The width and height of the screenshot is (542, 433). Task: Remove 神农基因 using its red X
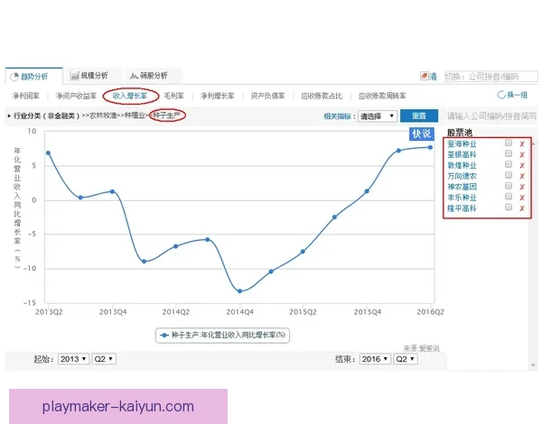click(522, 187)
